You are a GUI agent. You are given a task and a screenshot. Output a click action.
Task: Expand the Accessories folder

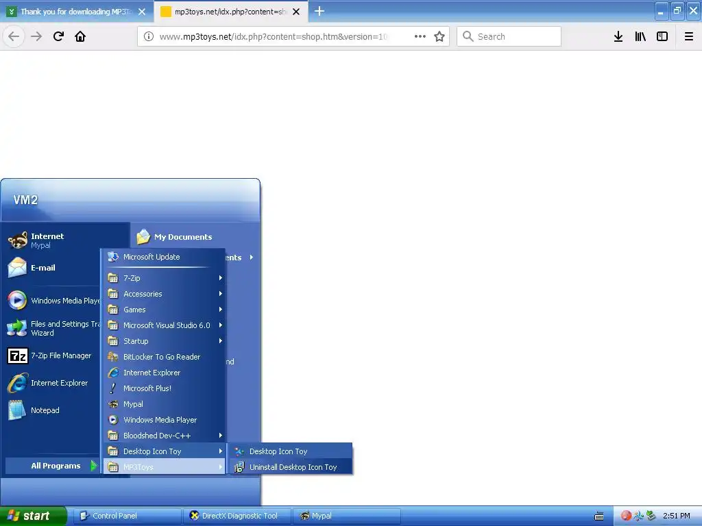tap(164, 294)
